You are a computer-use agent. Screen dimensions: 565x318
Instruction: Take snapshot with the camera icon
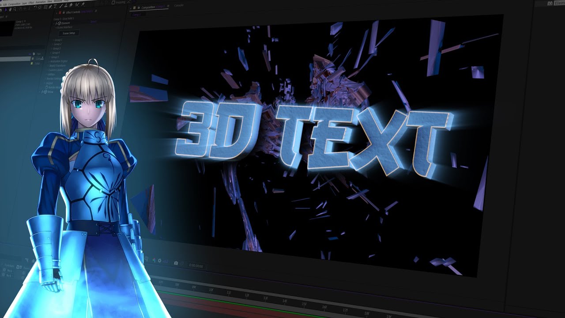[x=176, y=263]
